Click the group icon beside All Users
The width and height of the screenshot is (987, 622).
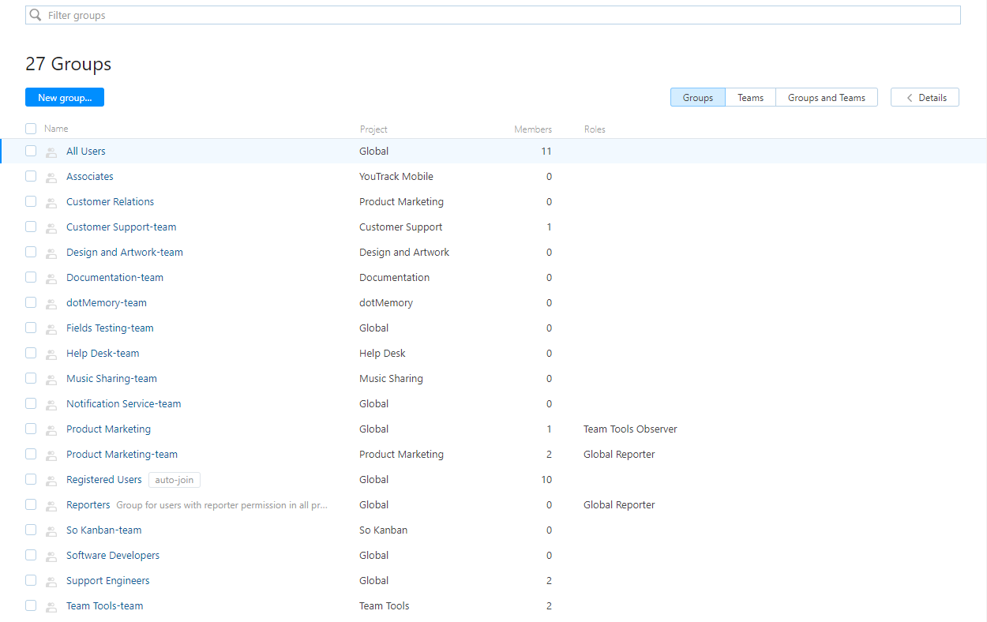[x=51, y=152]
